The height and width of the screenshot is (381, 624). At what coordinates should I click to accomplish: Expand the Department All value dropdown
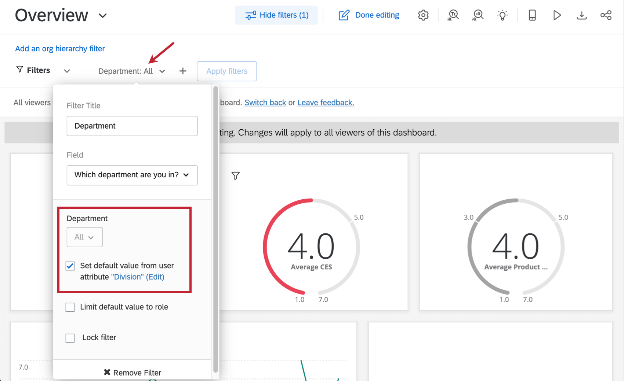tap(84, 237)
